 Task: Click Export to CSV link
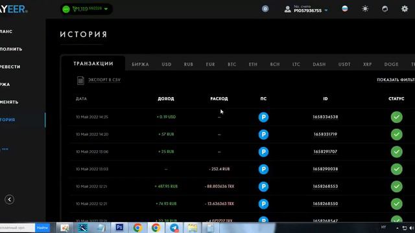click(x=104, y=80)
